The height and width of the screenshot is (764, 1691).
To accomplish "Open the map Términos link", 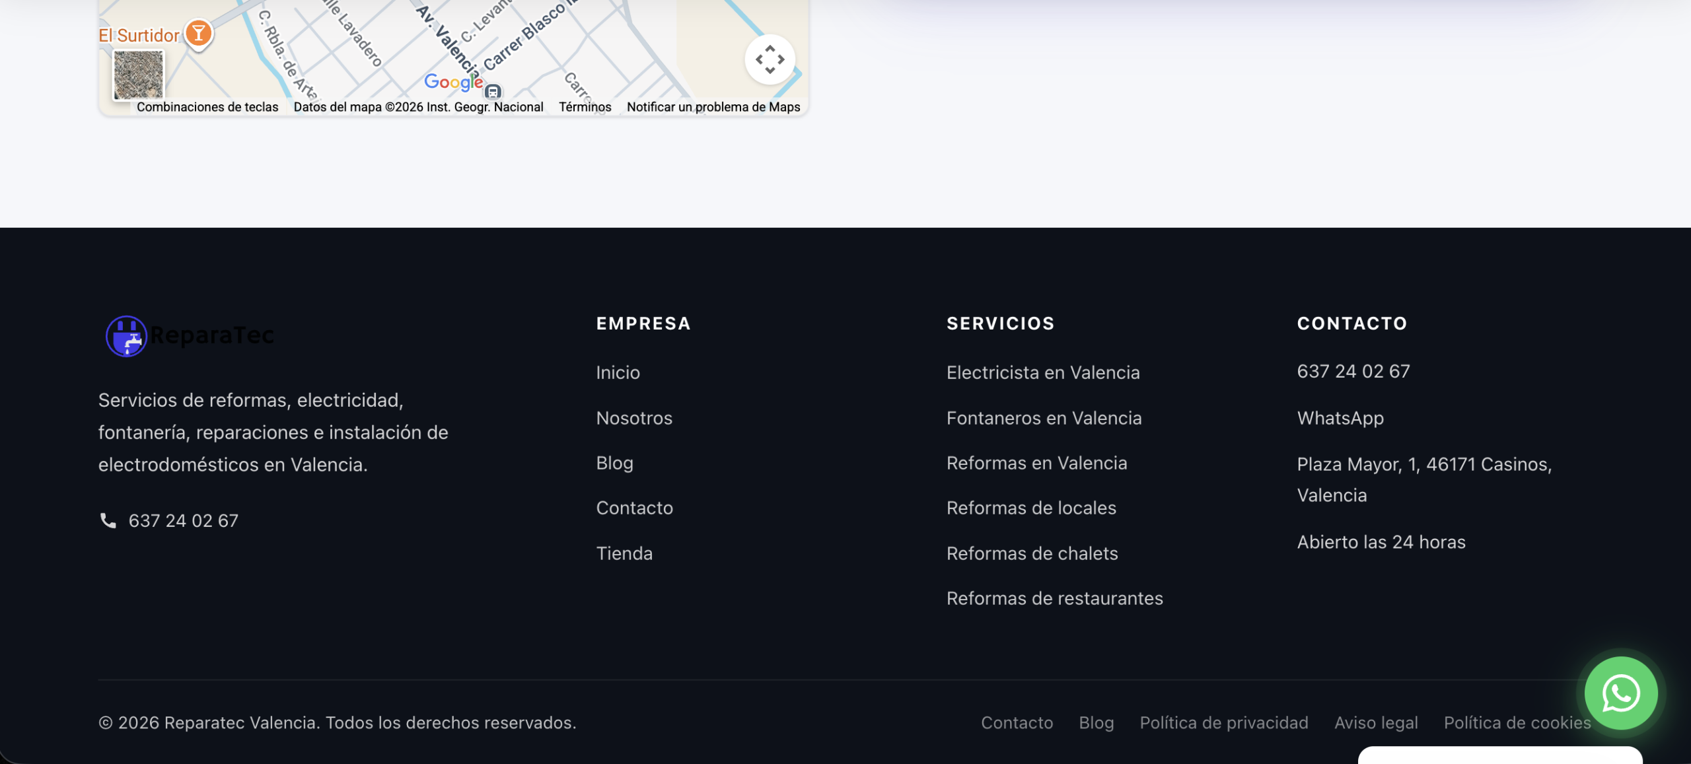I will pyautogui.click(x=585, y=107).
